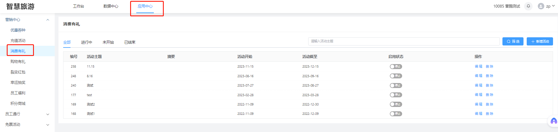Click the 新增活动 button
The height and width of the screenshot is (132, 558).
(540, 41)
